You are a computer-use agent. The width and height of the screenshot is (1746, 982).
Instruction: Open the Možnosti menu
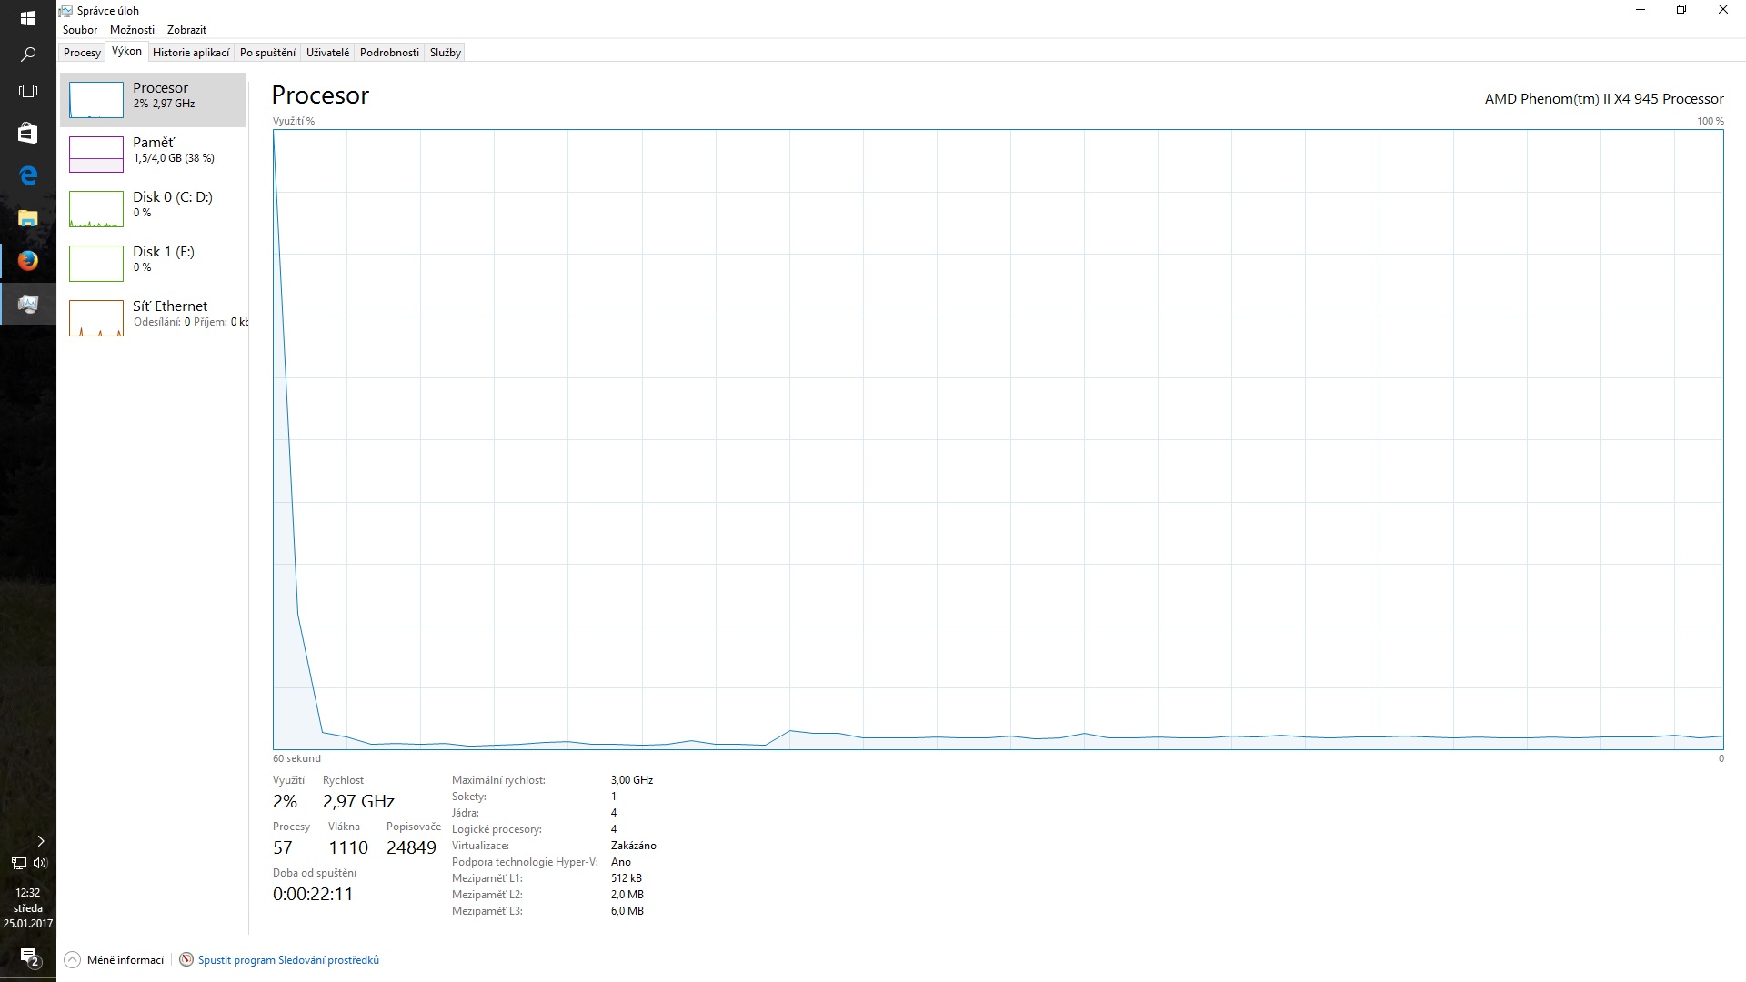132,30
